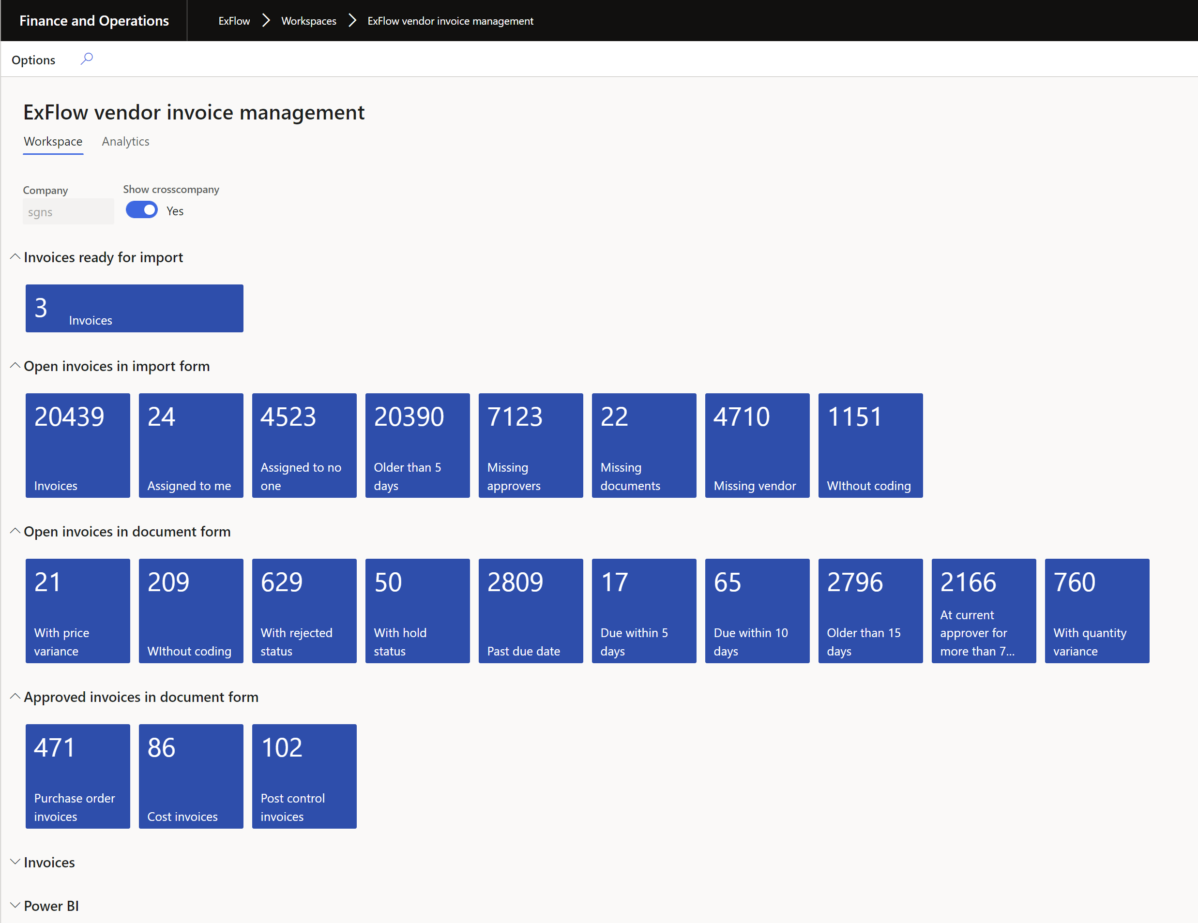1198x923 pixels.
Task: Toggle Show crosscompany switch to off
Action: (x=140, y=210)
